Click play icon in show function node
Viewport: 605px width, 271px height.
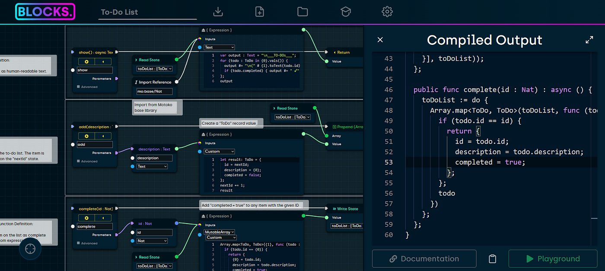click(86, 62)
